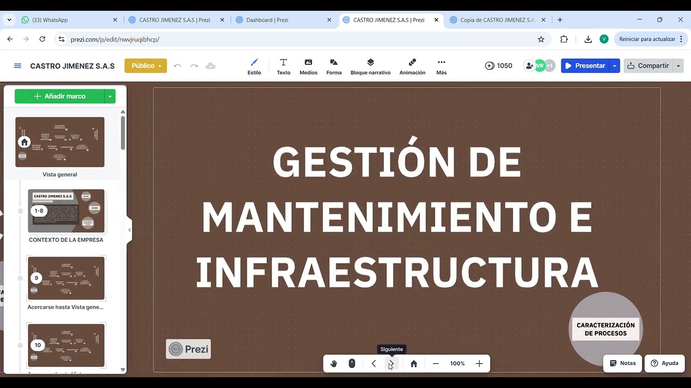View site information icon

61,39
